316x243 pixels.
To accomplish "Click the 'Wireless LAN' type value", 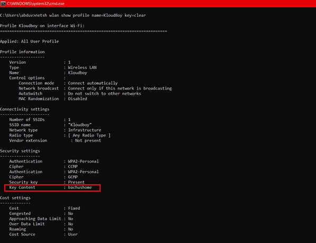I will pos(82,68).
